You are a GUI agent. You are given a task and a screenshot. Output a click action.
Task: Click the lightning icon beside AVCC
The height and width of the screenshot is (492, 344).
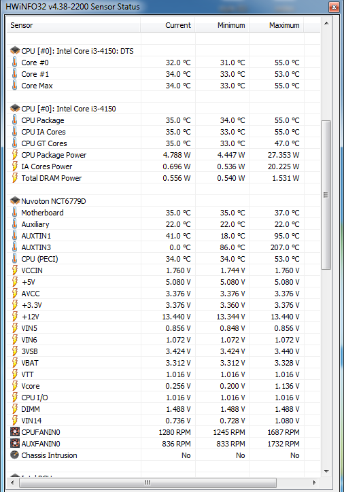[x=15, y=294]
